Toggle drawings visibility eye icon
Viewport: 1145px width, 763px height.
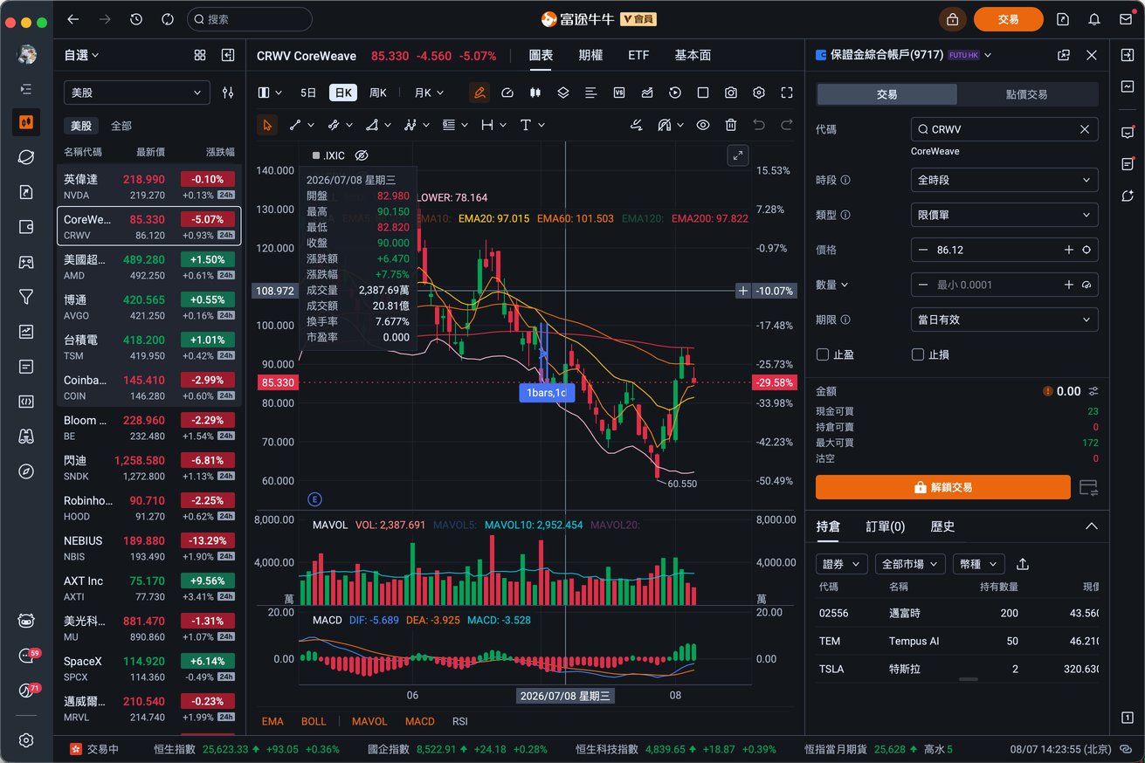[x=703, y=125]
